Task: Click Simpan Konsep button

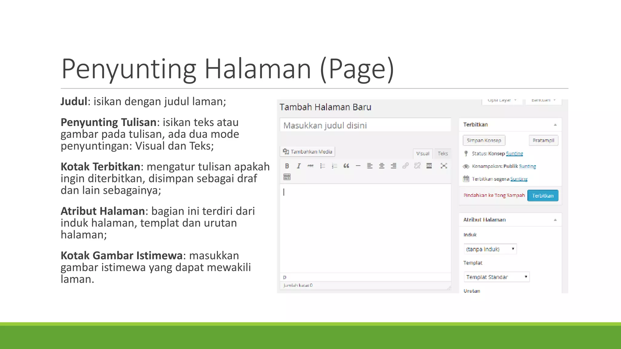Action: click(x=484, y=141)
